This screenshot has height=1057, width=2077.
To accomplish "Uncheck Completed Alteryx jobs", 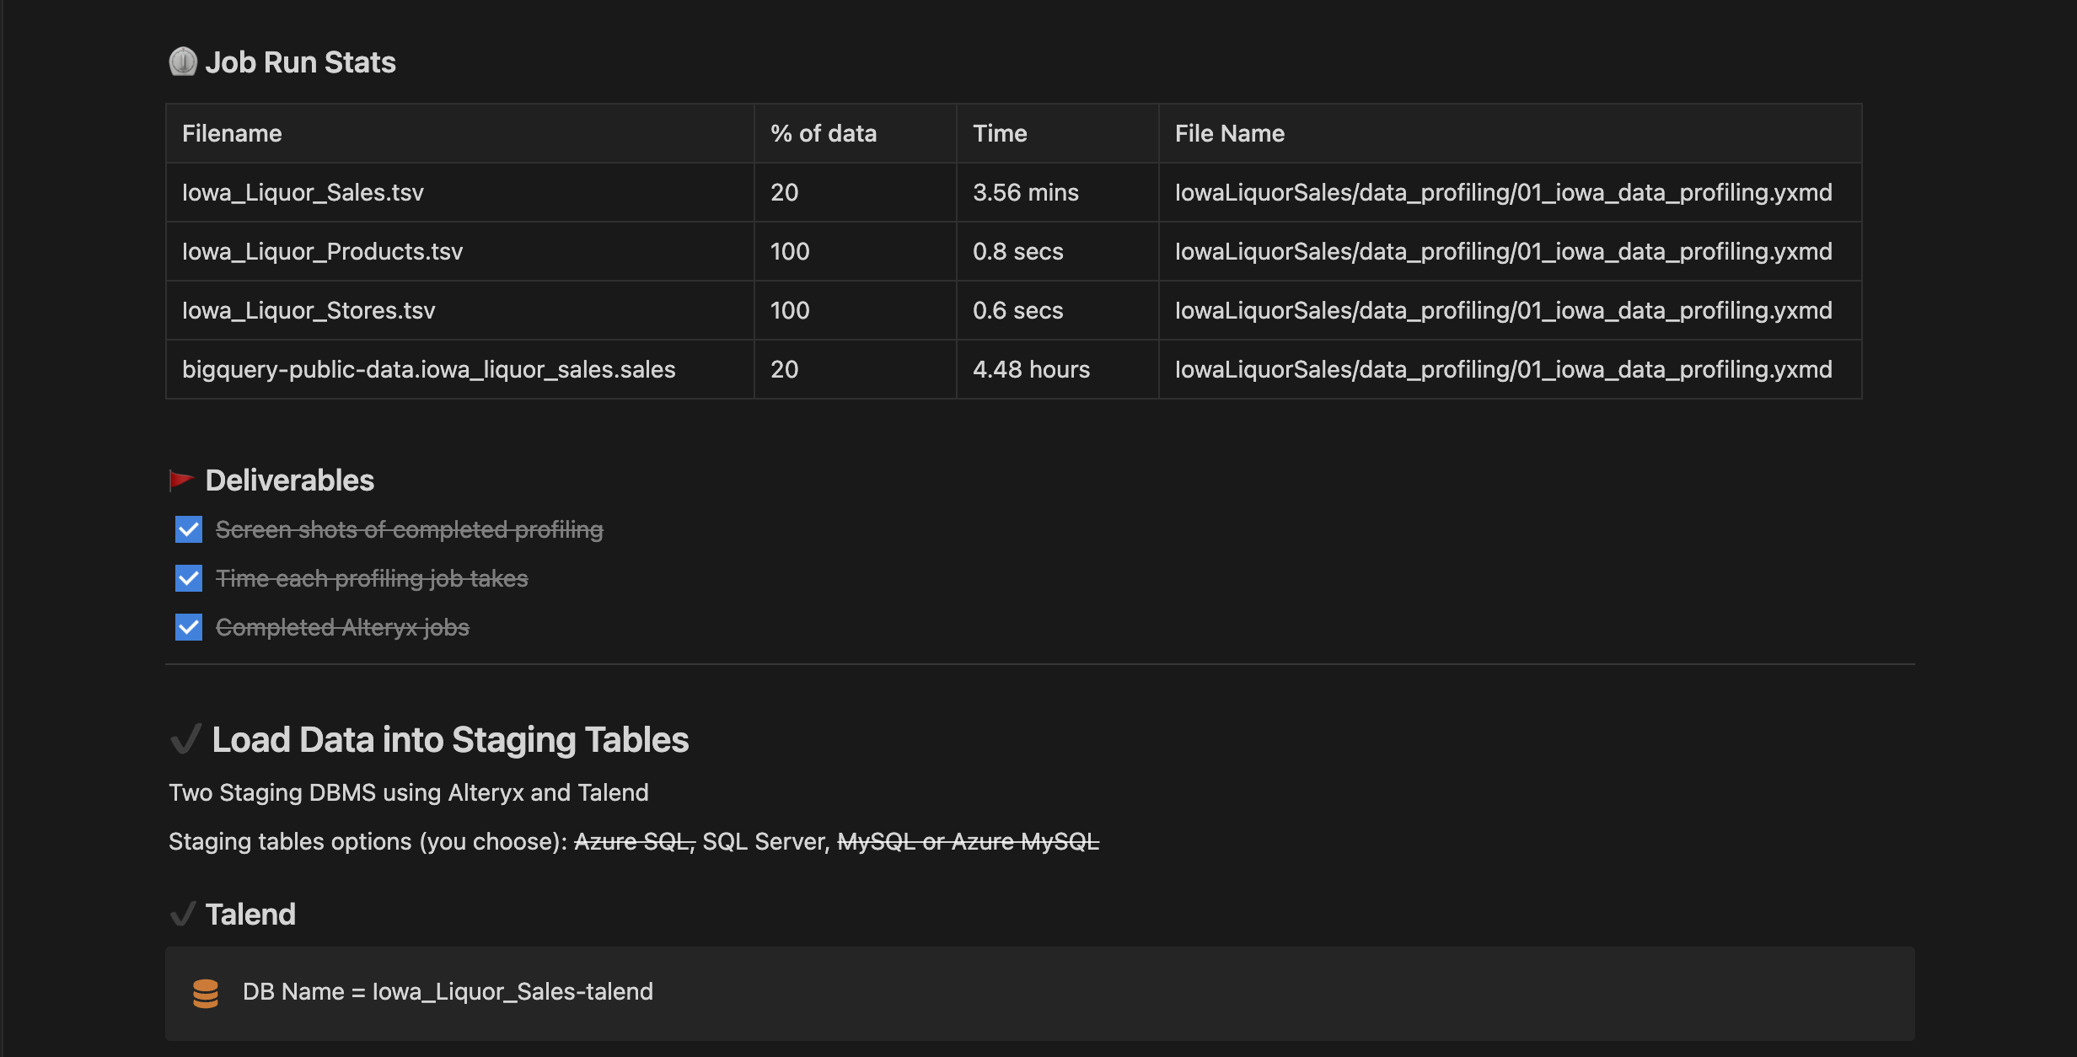I will click(187, 627).
